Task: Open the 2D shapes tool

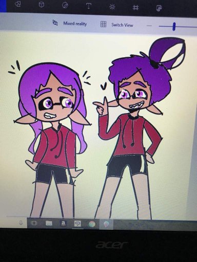Action: coord(18,4)
